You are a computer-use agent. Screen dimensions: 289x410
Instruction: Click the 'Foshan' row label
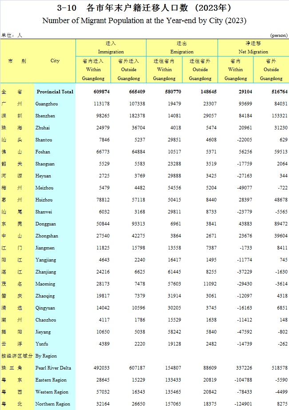43,152
